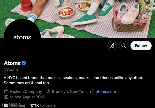Click the Brooklyn, New York location text
Screen dimensions: 155x108
(69, 92)
